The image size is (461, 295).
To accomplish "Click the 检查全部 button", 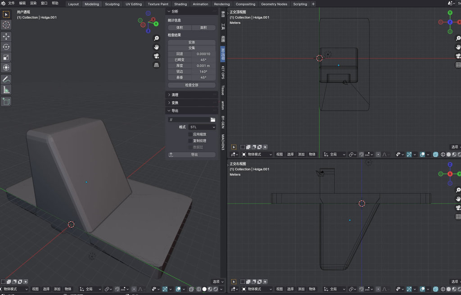I will tap(192, 85).
